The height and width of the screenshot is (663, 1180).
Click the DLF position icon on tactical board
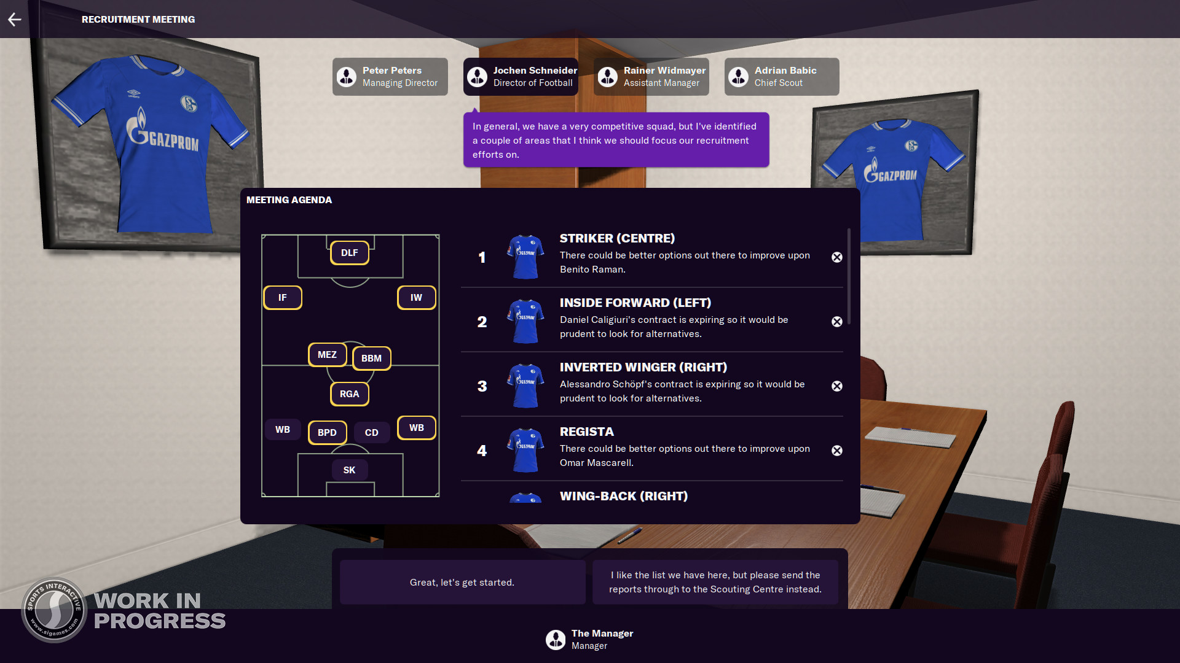coord(349,252)
